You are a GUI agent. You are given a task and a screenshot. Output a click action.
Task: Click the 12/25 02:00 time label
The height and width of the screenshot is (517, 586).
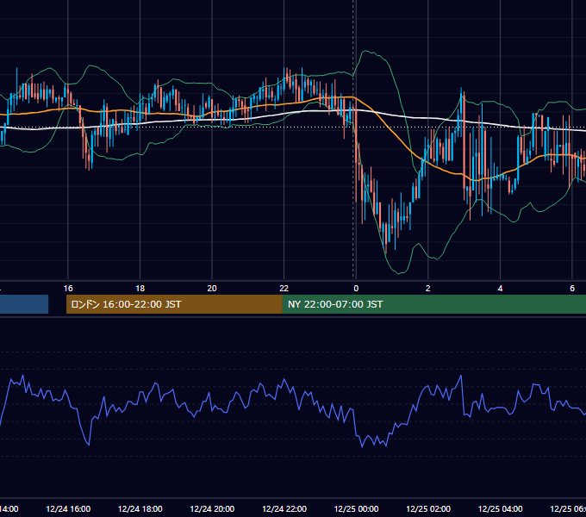pos(428,508)
